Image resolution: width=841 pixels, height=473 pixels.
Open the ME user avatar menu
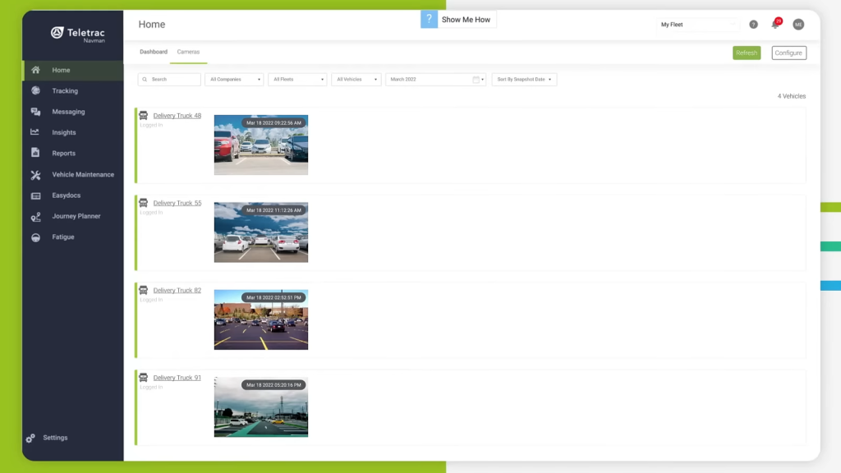click(798, 25)
